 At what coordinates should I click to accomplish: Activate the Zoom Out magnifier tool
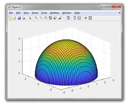41,18
